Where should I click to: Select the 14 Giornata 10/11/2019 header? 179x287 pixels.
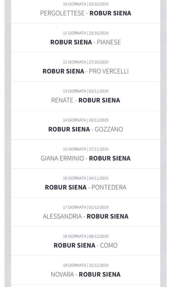click(x=86, y=120)
